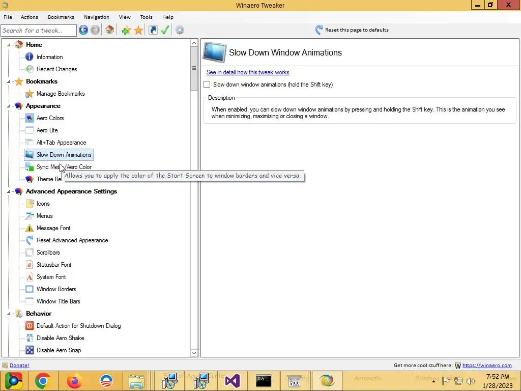Click the Manage Bookmarks star icon
The height and width of the screenshot is (391, 521).
pos(29,94)
